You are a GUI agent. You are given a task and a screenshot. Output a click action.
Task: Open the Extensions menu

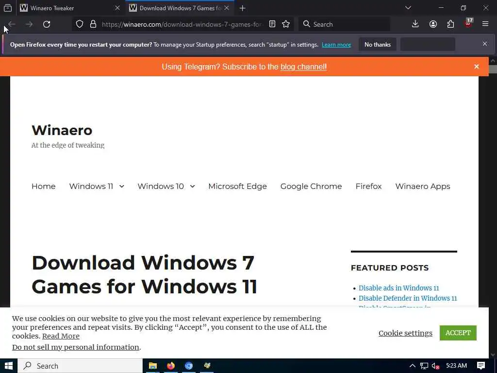[x=450, y=24]
